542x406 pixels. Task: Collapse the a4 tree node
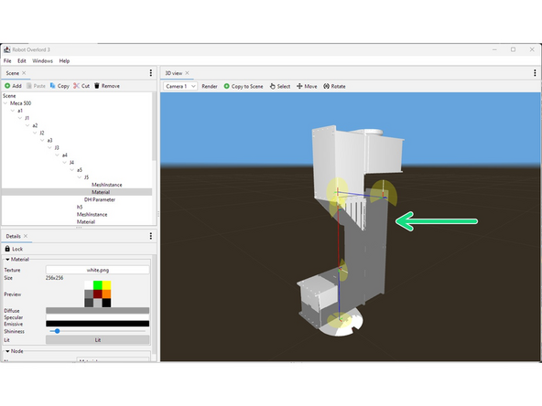[x=58, y=155]
